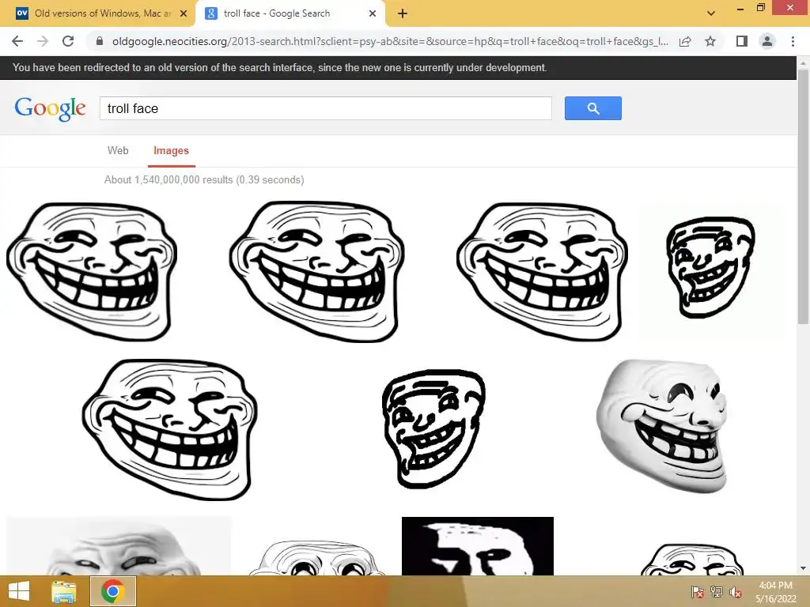Open the Action Center flag icon
810x607 pixels.
pos(698,592)
